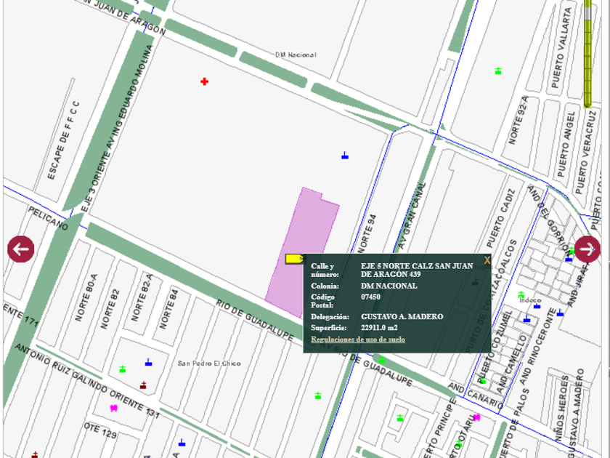610x458 pixels.
Task: Close the property info popup
Action: click(487, 260)
